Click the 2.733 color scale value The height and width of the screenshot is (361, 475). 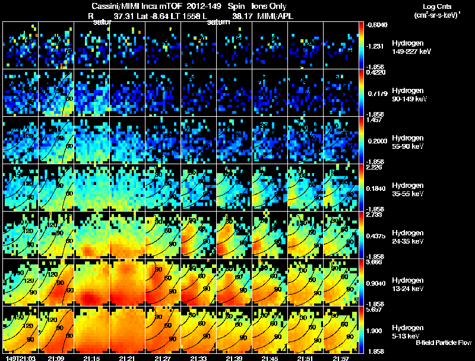pos(374,215)
